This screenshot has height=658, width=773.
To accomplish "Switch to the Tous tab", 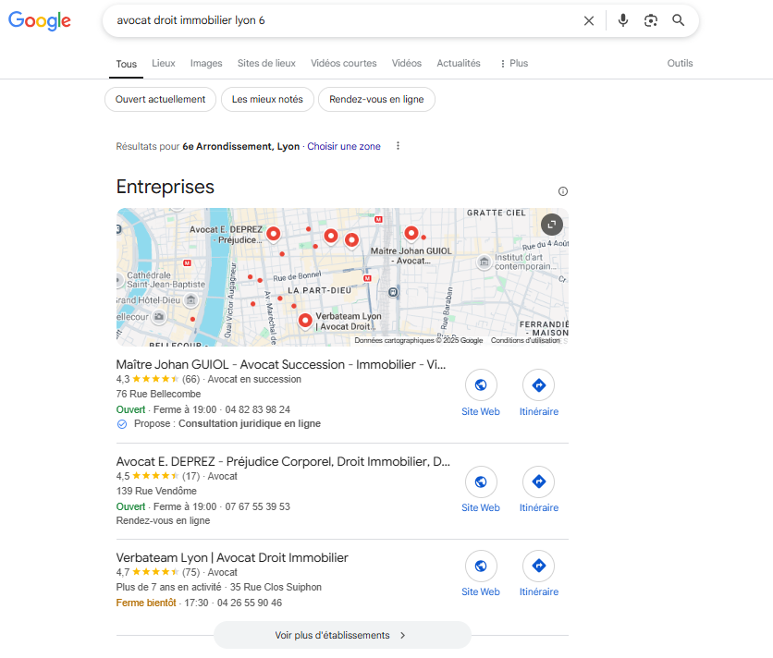I will 126,64.
